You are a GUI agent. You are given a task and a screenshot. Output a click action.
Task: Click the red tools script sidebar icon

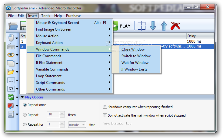11,106
